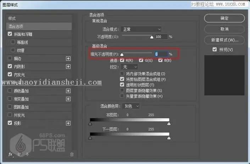Enable the 颜色叠加 checkbox
The image size is (250, 164).
[x=10, y=91]
